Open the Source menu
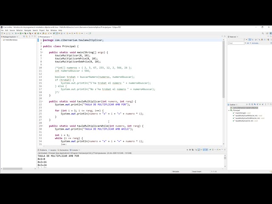 tap(12, 30)
